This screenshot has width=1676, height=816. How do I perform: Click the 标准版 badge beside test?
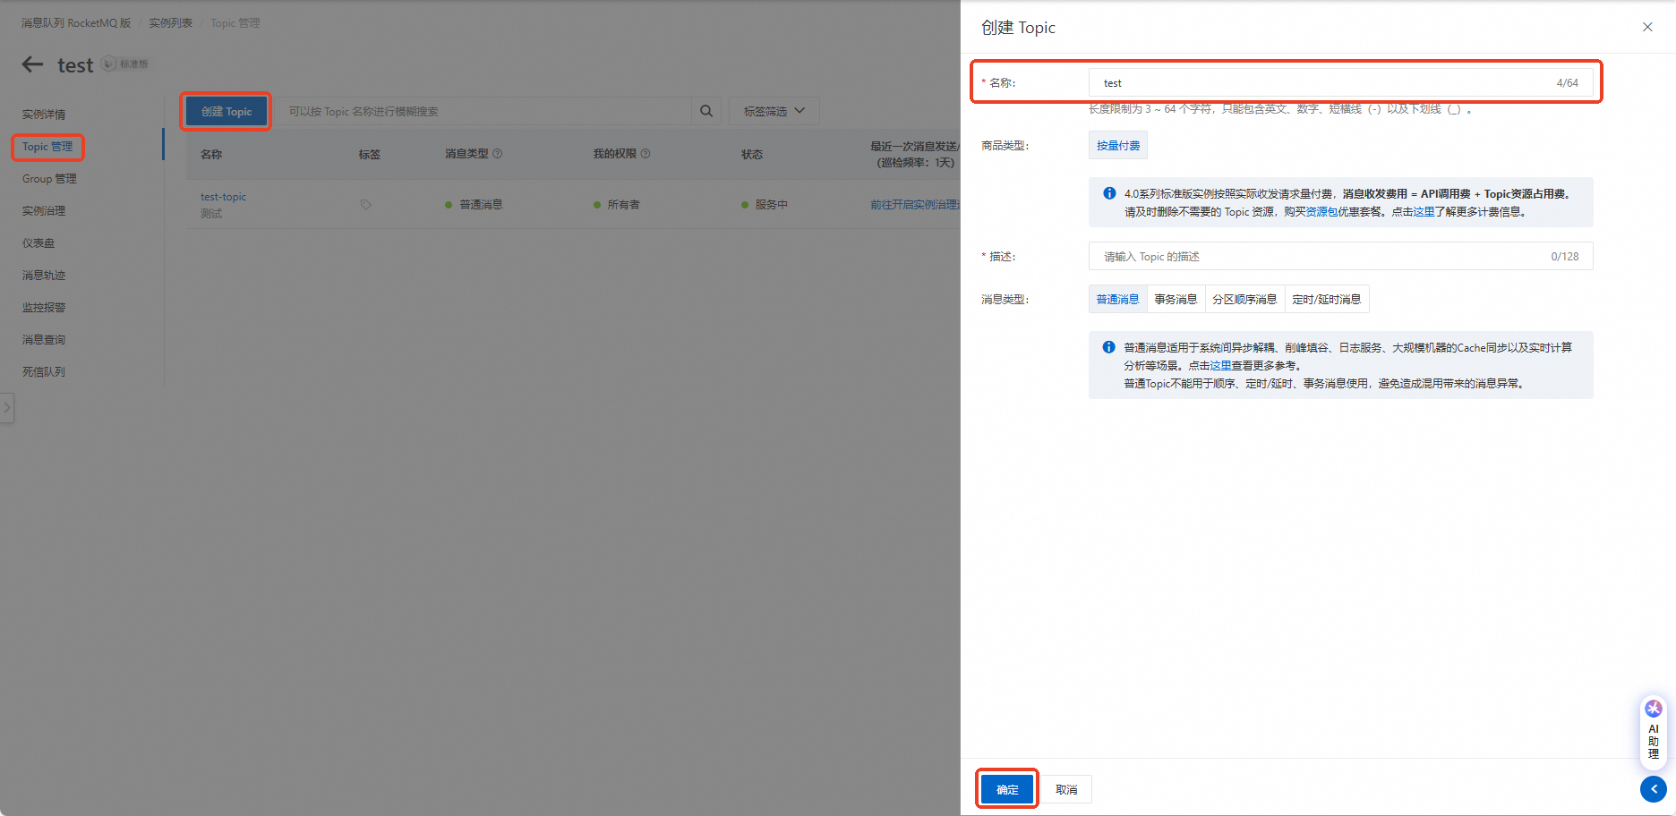125,64
